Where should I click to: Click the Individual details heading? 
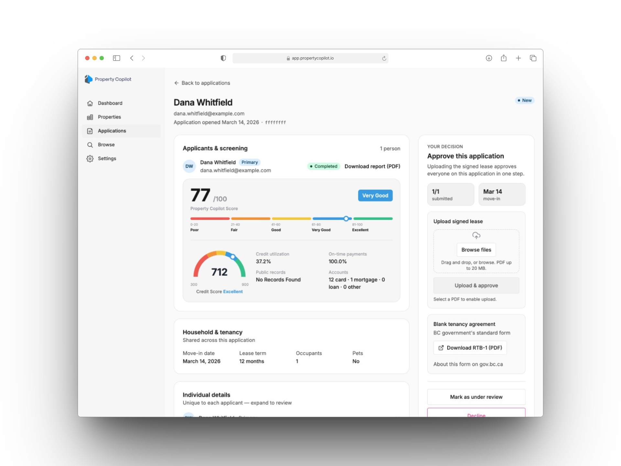pos(206,395)
